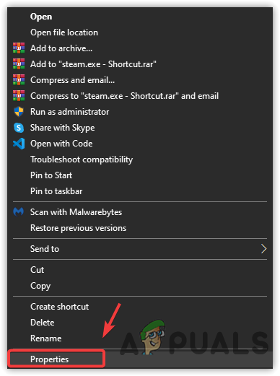The image size is (280, 376).
Task: Click the Malwarebytes icon
Action: (19, 212)
